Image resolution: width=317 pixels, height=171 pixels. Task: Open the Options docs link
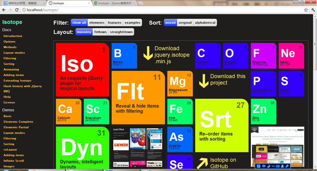(x=9, y=42)
